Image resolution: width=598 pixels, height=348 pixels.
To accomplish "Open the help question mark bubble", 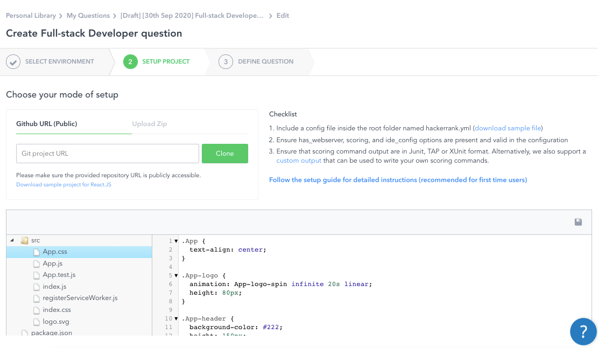I will coord(583,331).
